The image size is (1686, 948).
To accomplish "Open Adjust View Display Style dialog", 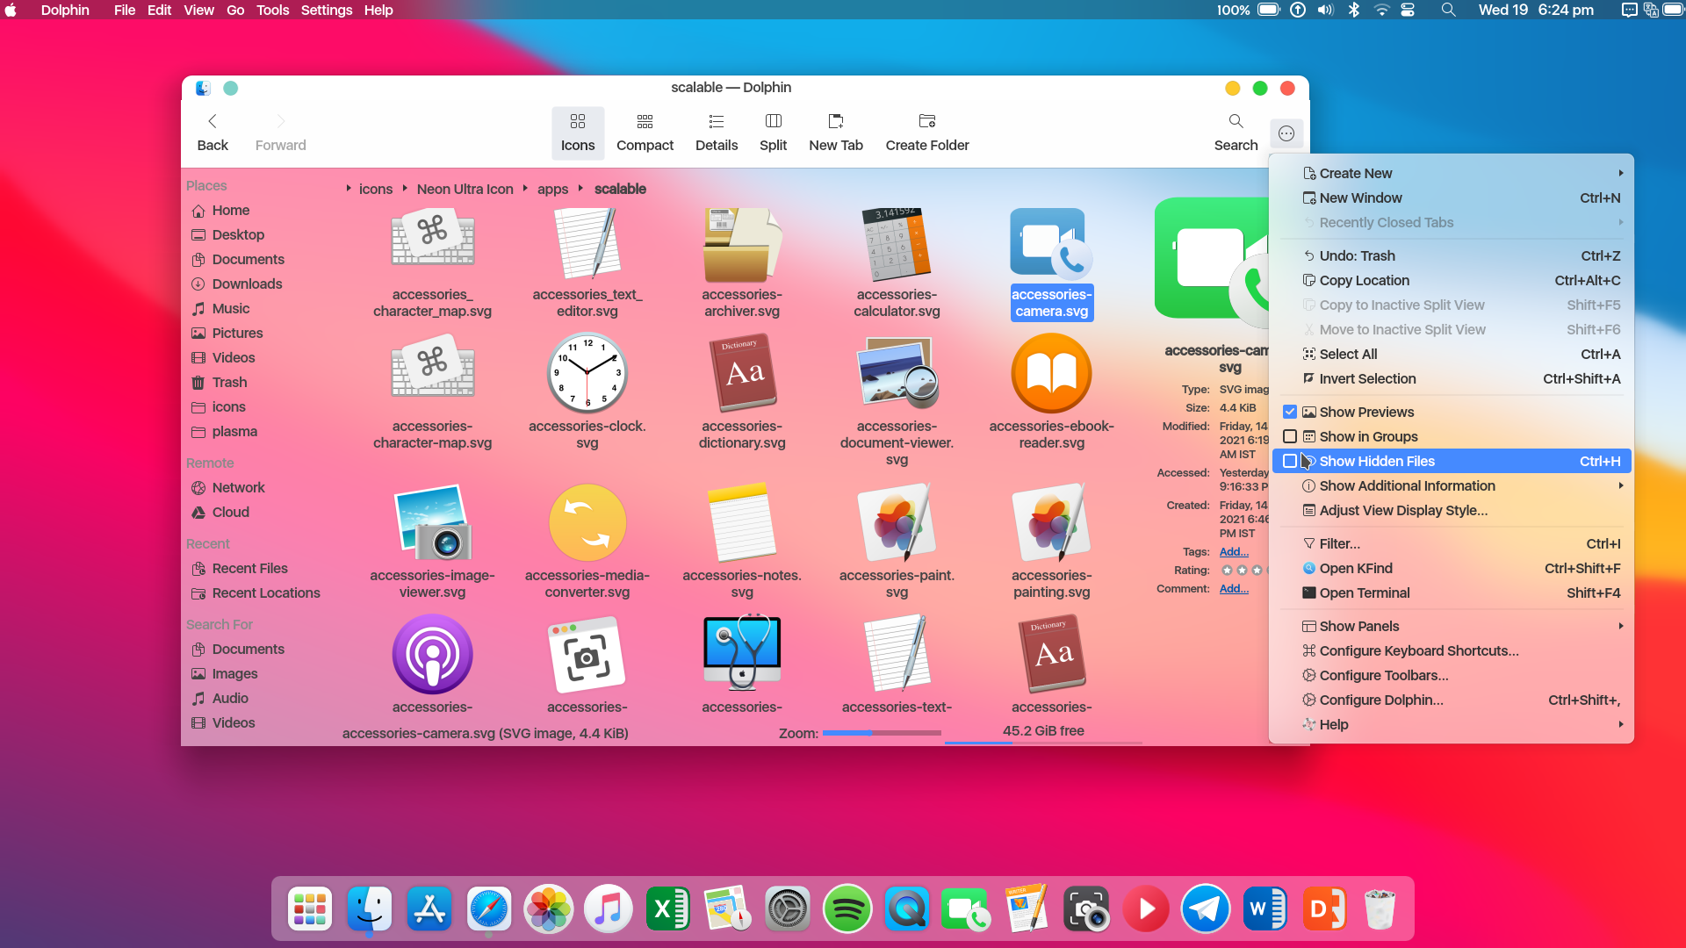I will coord(1452,510).
